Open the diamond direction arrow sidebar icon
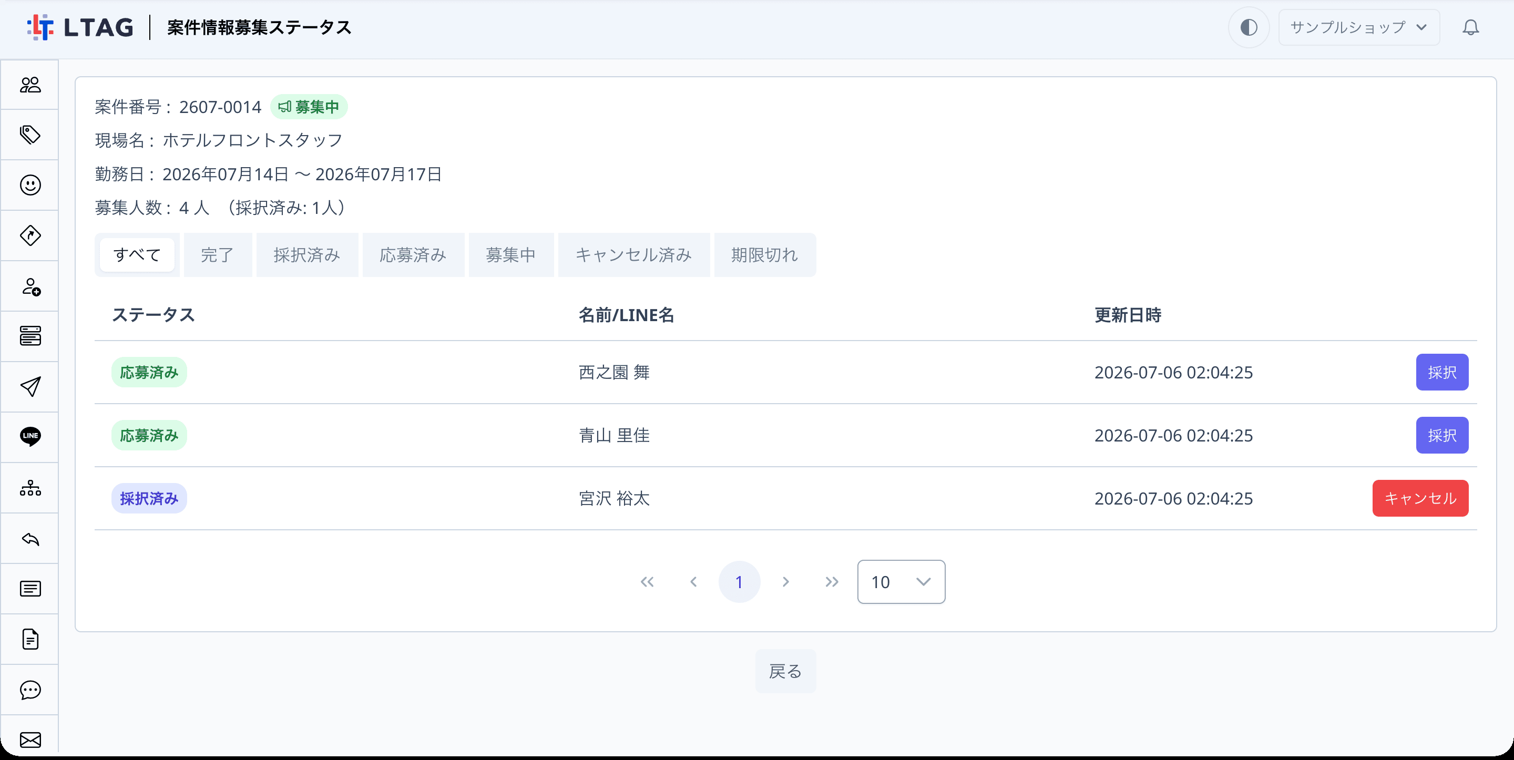Screen dimensions: 1514x760 point(30,235)
